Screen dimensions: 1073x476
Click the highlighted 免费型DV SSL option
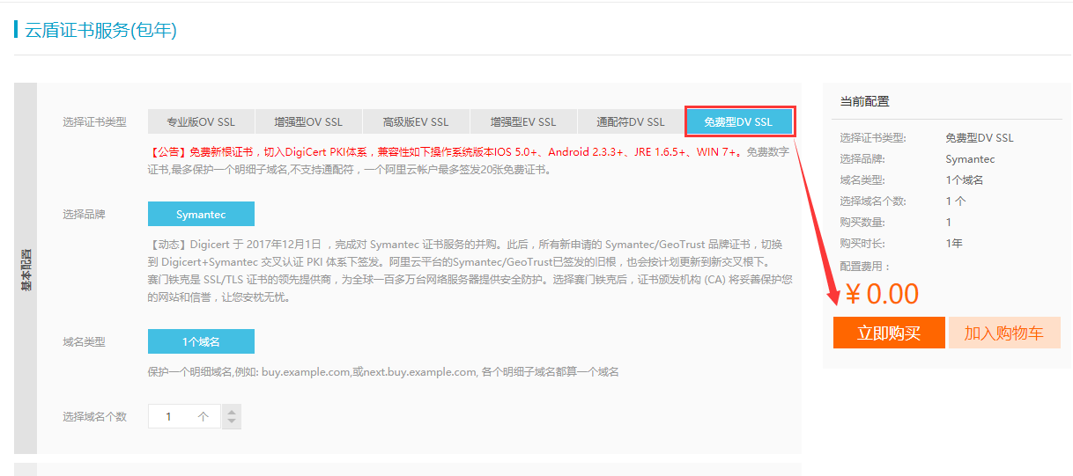point(739,122)
